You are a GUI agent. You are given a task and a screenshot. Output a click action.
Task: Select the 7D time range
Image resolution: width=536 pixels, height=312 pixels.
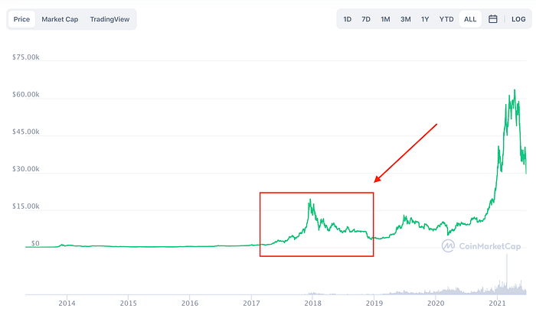366,19
